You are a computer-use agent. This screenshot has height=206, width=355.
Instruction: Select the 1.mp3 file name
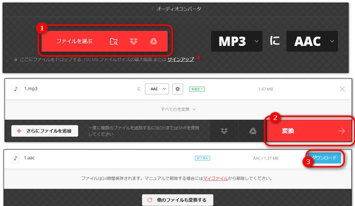[x=31, y=89]
